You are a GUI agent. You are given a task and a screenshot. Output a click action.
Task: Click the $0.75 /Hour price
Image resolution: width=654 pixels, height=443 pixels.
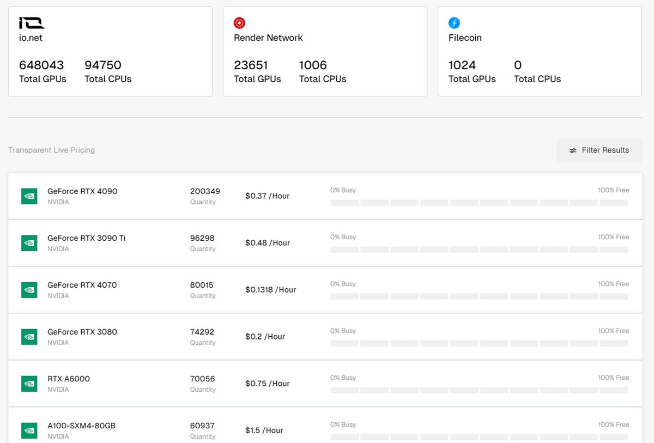(268, 384)
